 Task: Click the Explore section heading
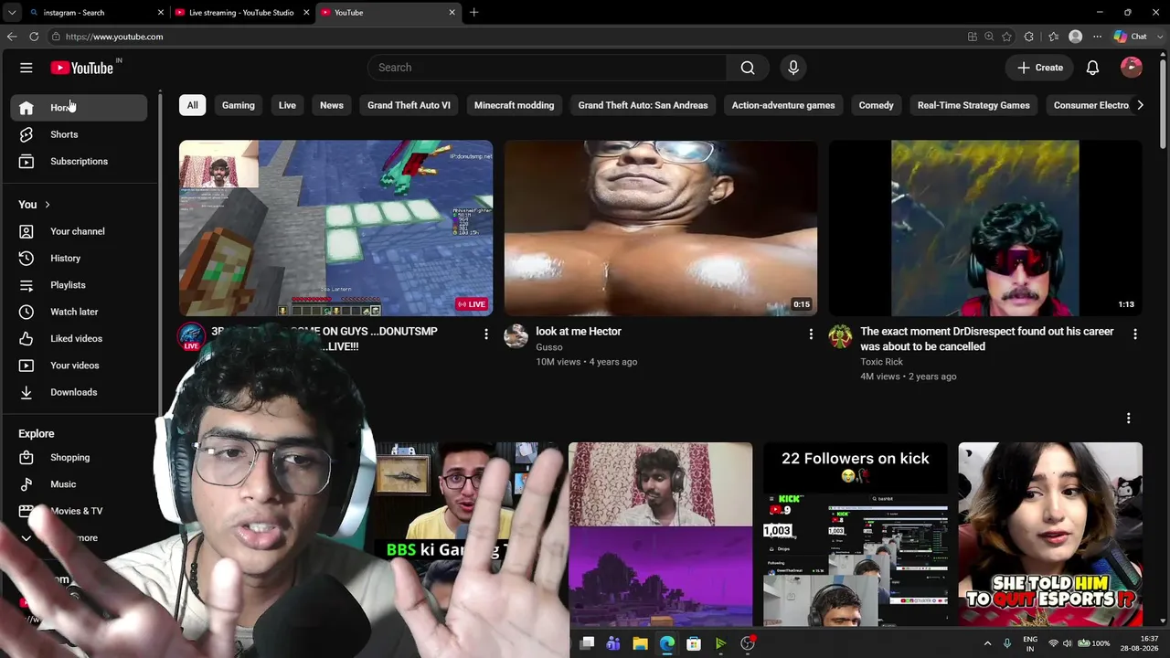click(x=37, y=434)
